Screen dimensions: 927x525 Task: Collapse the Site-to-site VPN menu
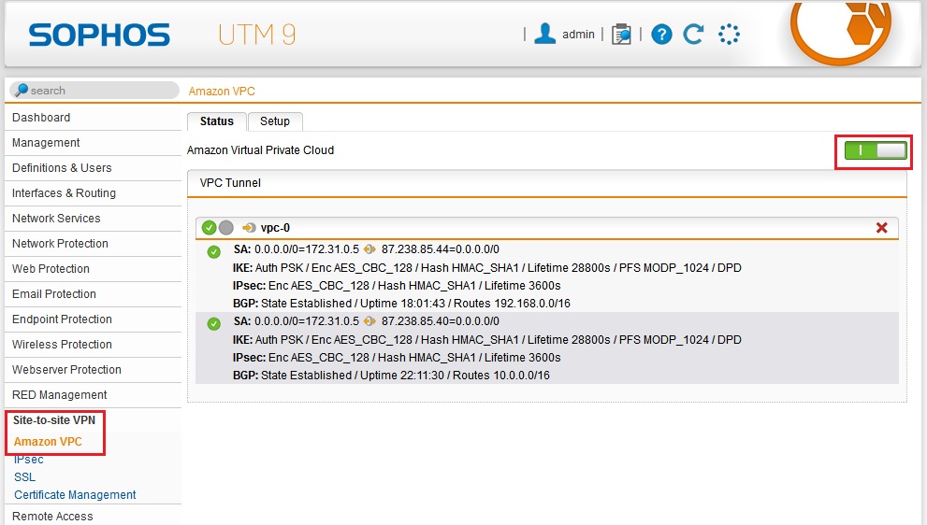point(54,419)
